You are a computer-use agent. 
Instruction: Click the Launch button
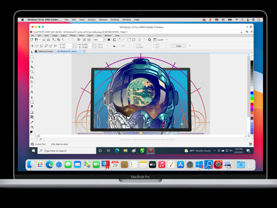click(x=158, y=40)
